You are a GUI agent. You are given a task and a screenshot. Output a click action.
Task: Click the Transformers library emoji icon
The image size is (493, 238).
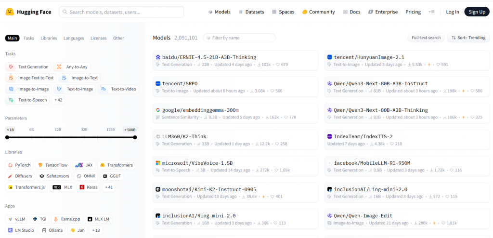click(103, 165)
